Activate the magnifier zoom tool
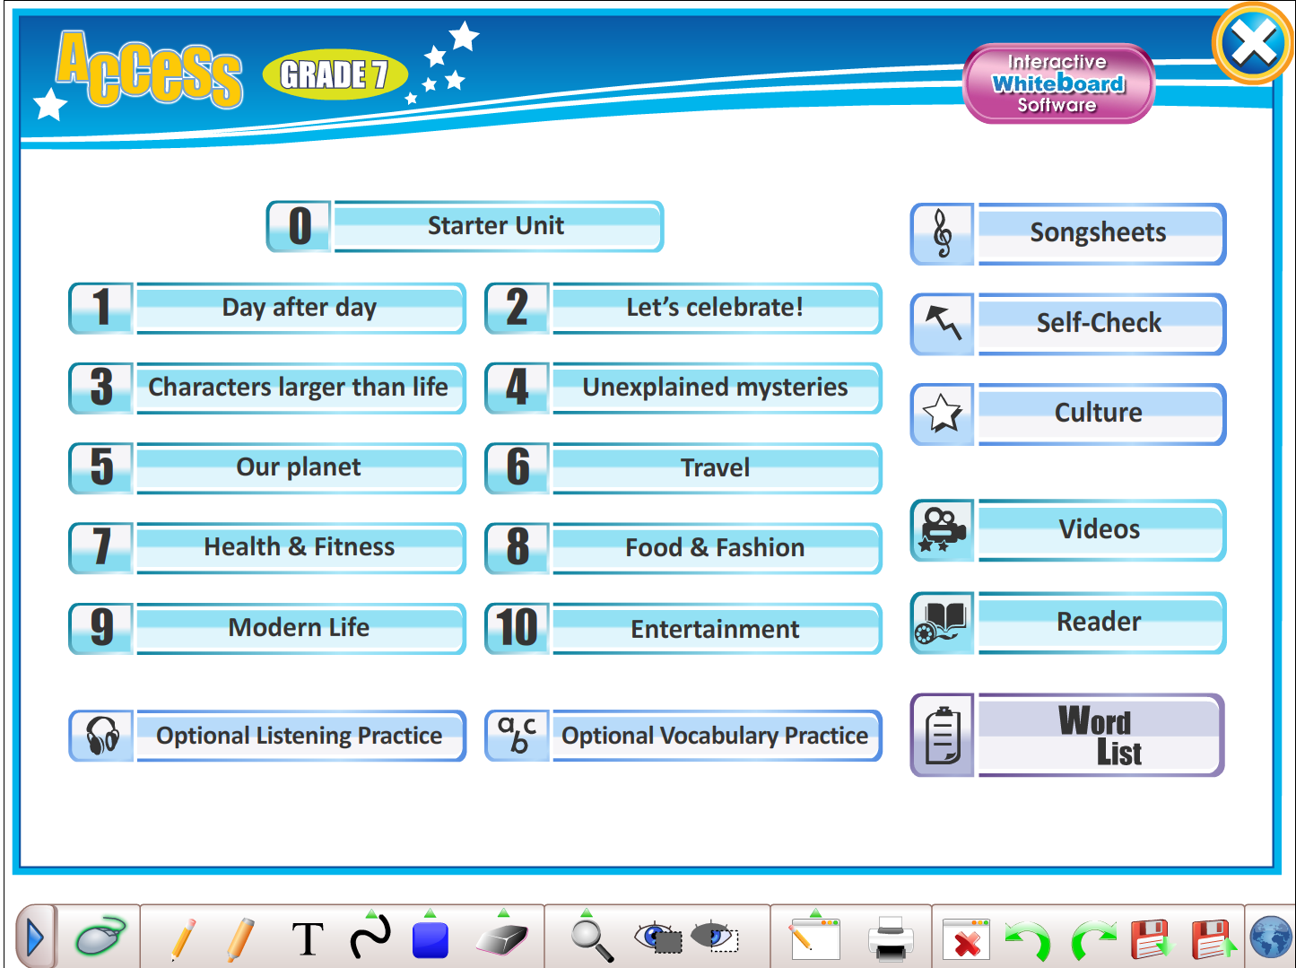This screenshot has width=1296, height=968. pyautogui.click(x=587, y=939)
